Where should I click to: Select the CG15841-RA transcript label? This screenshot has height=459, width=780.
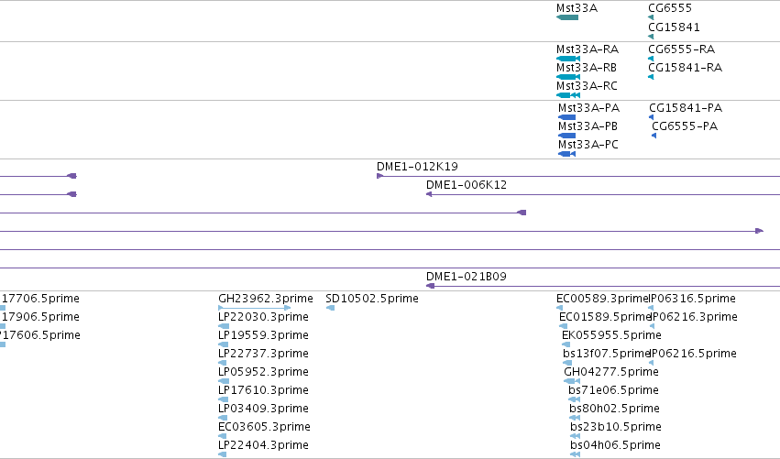click(685, 68)
